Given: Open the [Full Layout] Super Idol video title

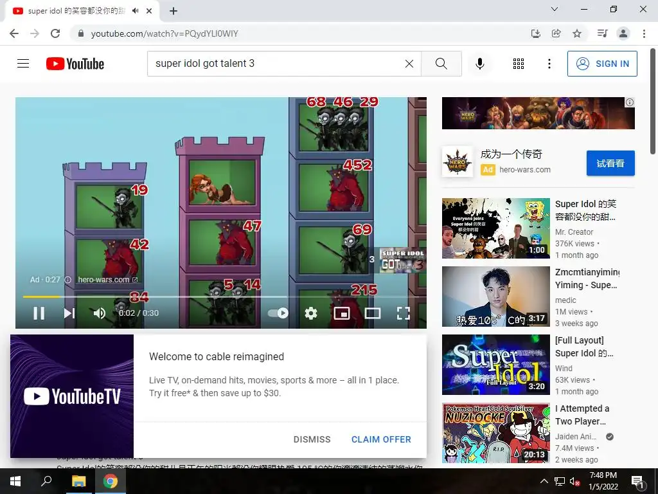Looking at the screenshot, I should coord(584,347).
